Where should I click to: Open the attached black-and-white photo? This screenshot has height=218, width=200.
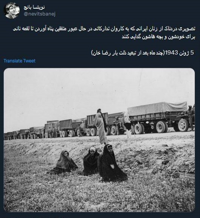[99, 140]
